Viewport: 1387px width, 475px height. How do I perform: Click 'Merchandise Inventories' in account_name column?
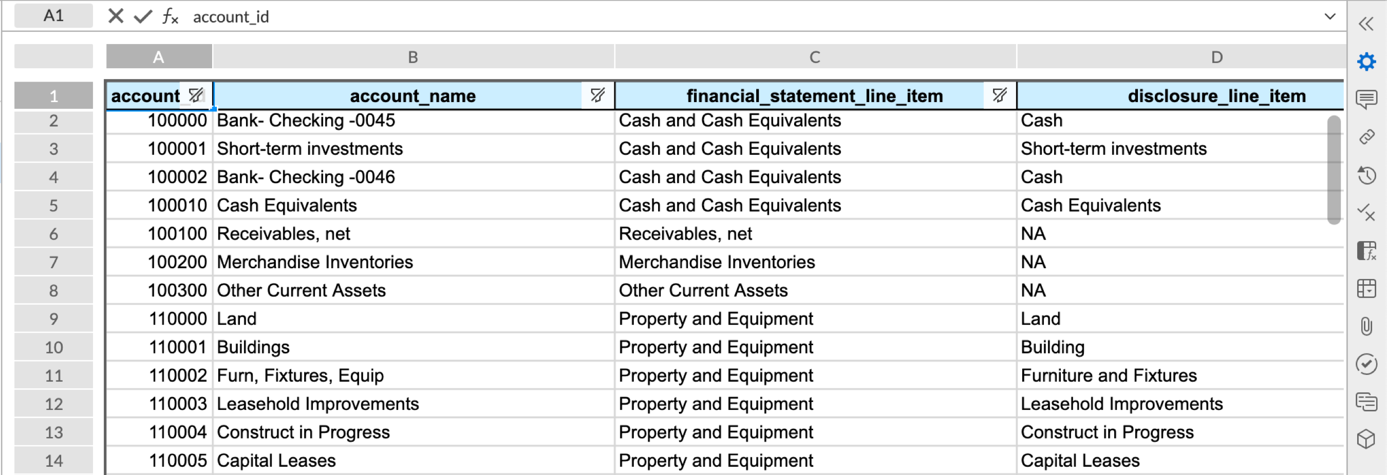coord(413,262)
